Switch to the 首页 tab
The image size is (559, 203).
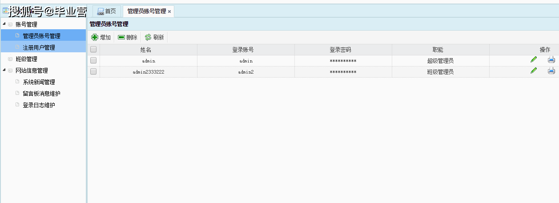click(106, 11)
